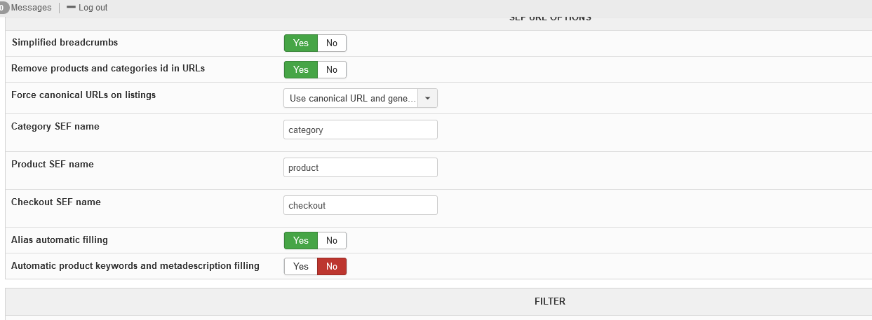Enable Remove products and categories id in URLs

[300, 70]
